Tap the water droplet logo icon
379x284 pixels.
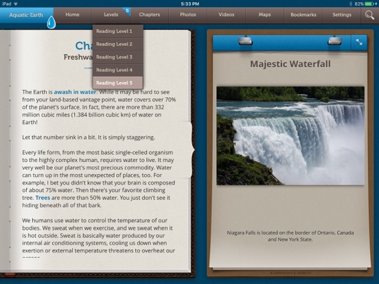pyautogui.click(x=51, y=23)
